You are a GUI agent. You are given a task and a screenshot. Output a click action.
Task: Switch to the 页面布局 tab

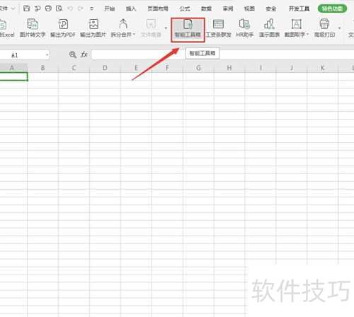click(158, 8)
